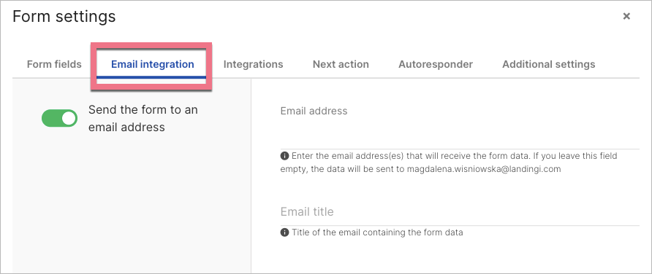Click info icon beside email title hint

pyautogui.click(x=284, y=232)
